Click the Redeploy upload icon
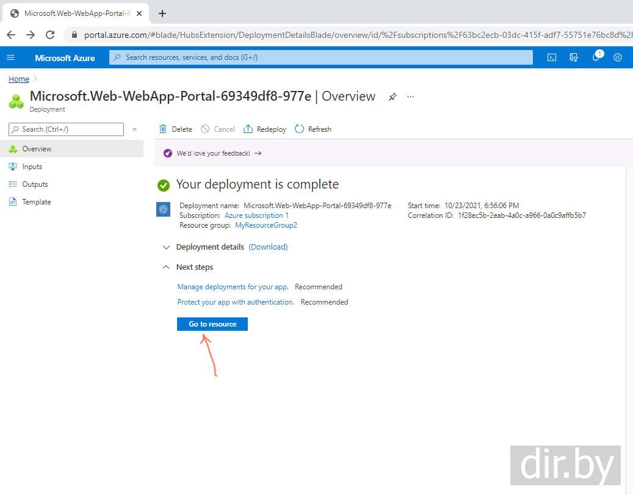This screenshot has width=633, height=495. pos(248,129)
